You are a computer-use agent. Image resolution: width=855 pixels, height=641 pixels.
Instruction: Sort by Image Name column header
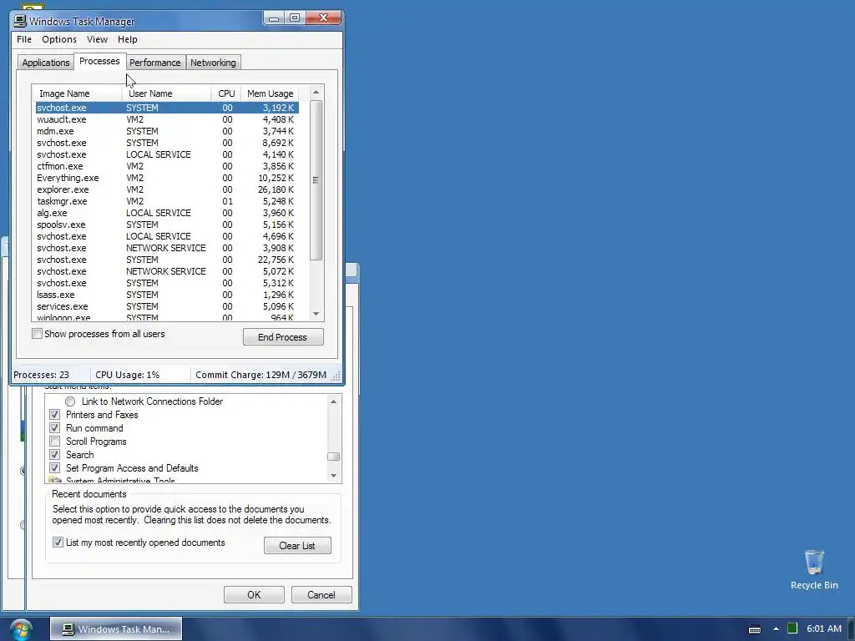[77, 93]
